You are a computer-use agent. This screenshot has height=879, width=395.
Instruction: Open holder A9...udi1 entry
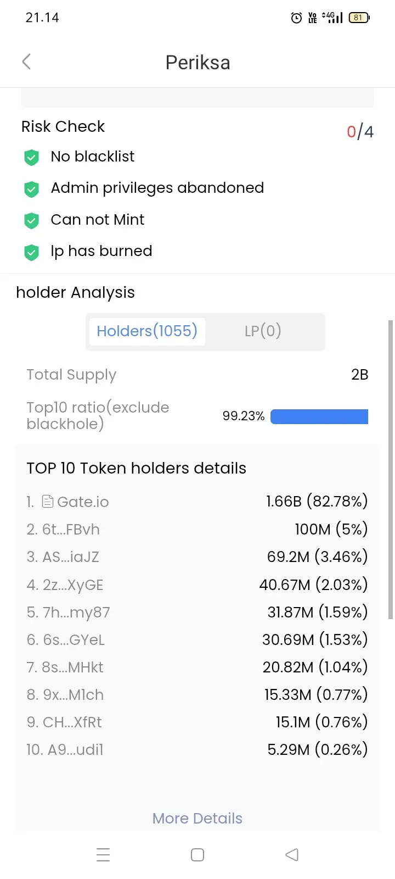coord(198,749)
